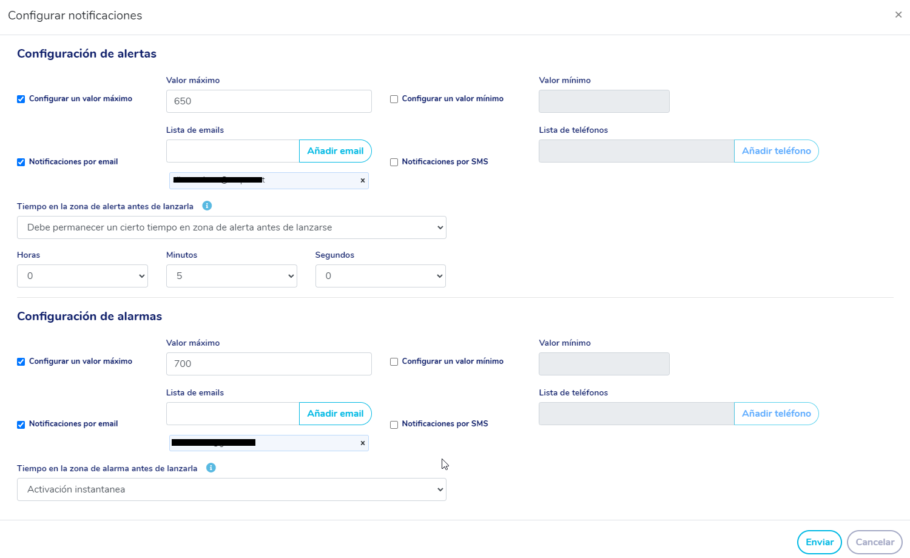The height and width of the screenshot is (558, 910).
Task: Click the Cancelar button
Action: [x=874, y=542]
